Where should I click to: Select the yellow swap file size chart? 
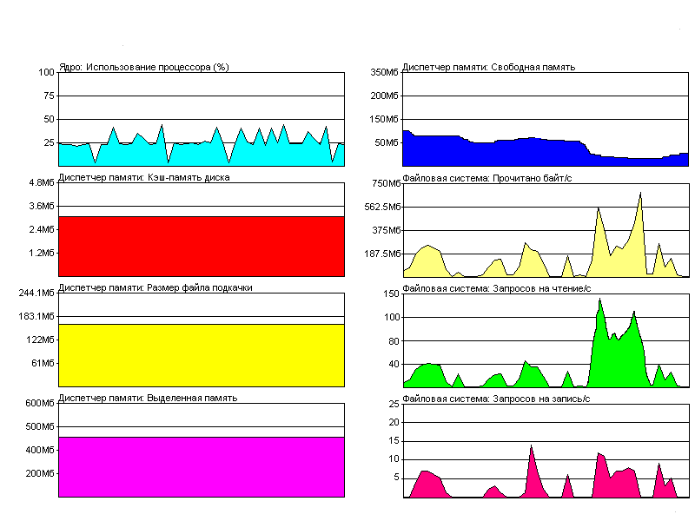pos(201,354)
